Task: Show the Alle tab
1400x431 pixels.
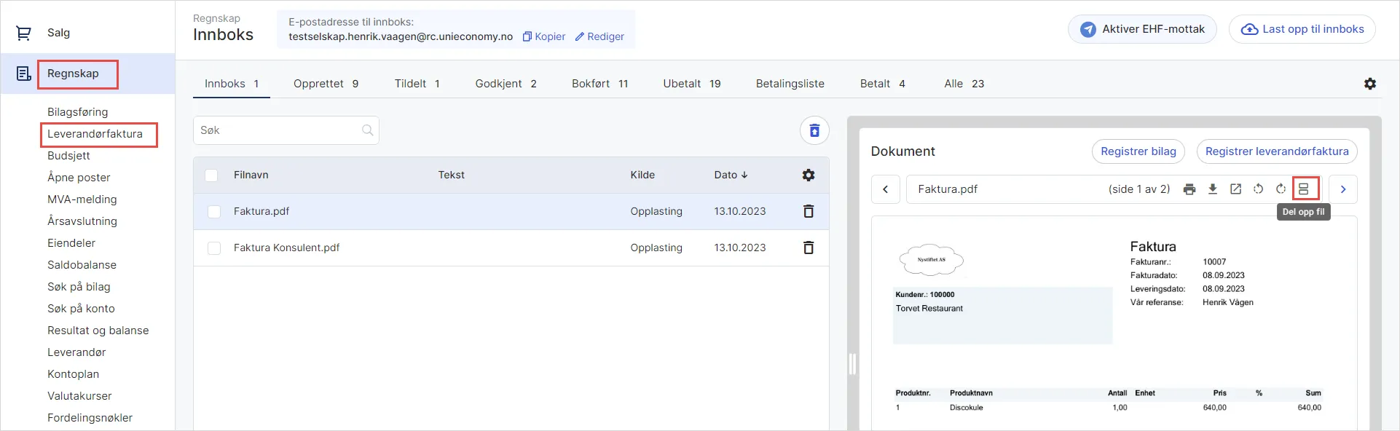Action: tap(964, 84)
